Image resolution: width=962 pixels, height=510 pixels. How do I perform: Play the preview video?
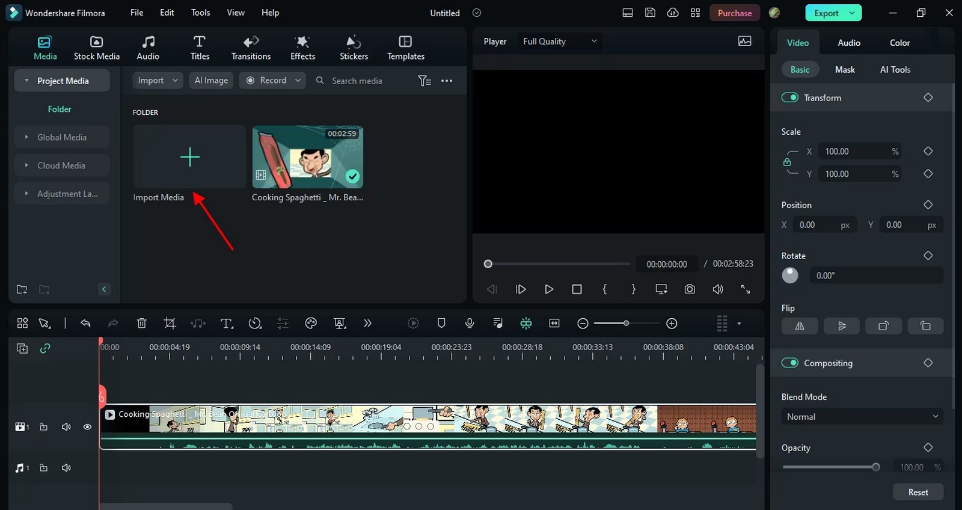point(549,289)
